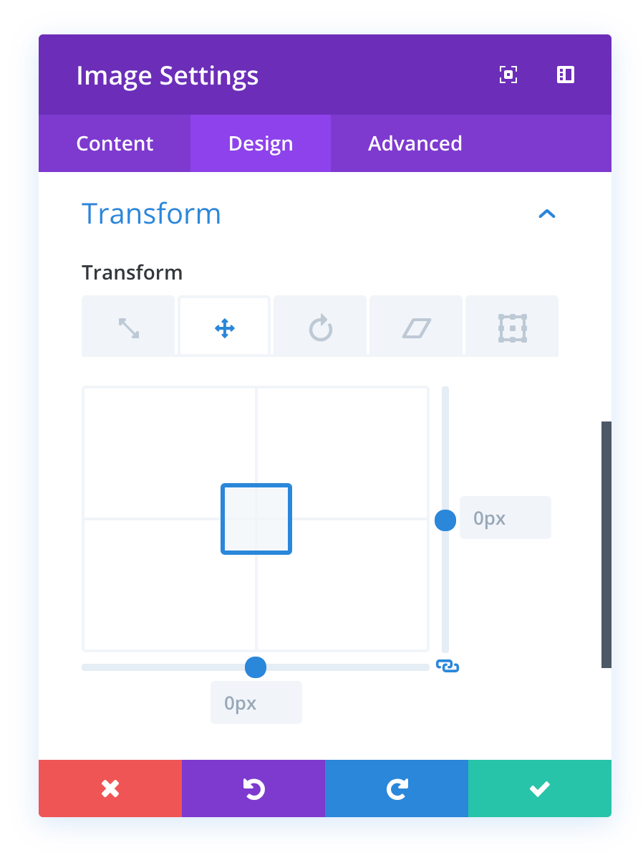The width and height of the screenshot is (643, 853).
Task: Select the Transform Skew icon
Action: pos(416,328)
